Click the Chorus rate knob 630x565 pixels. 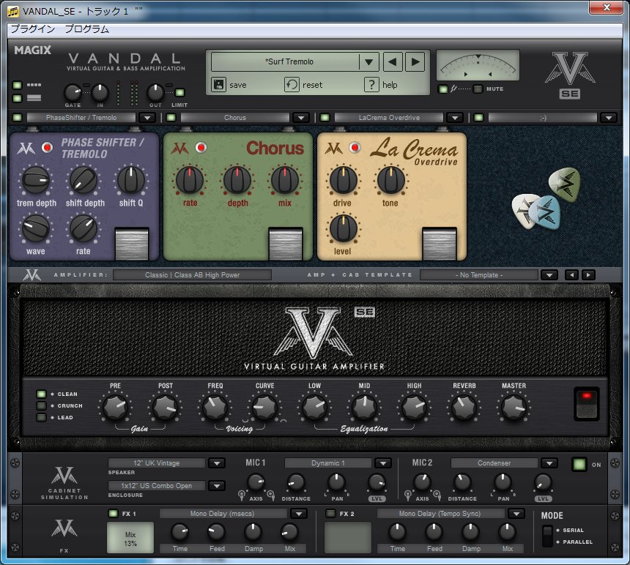pos(190,180)
